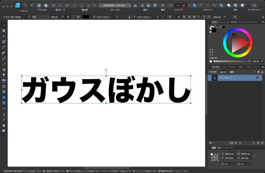Click the マイアカウント account icon

[254, 5]
